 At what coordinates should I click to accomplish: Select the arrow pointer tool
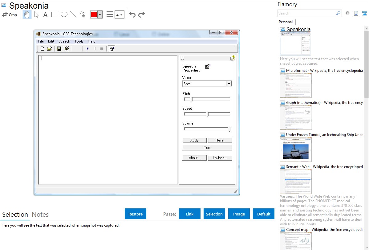click(x=36, y=14)
